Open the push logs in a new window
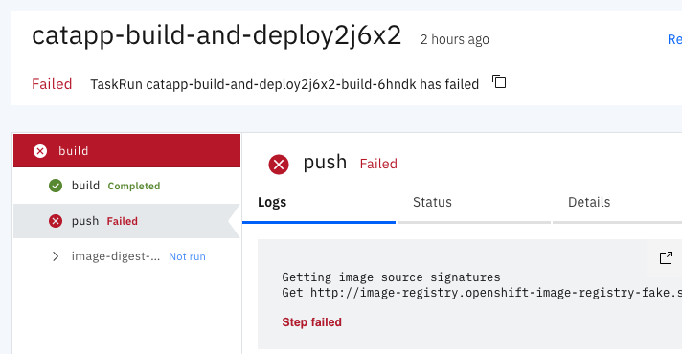The height and width of the screenshot is (354, 682). point(666,258)
